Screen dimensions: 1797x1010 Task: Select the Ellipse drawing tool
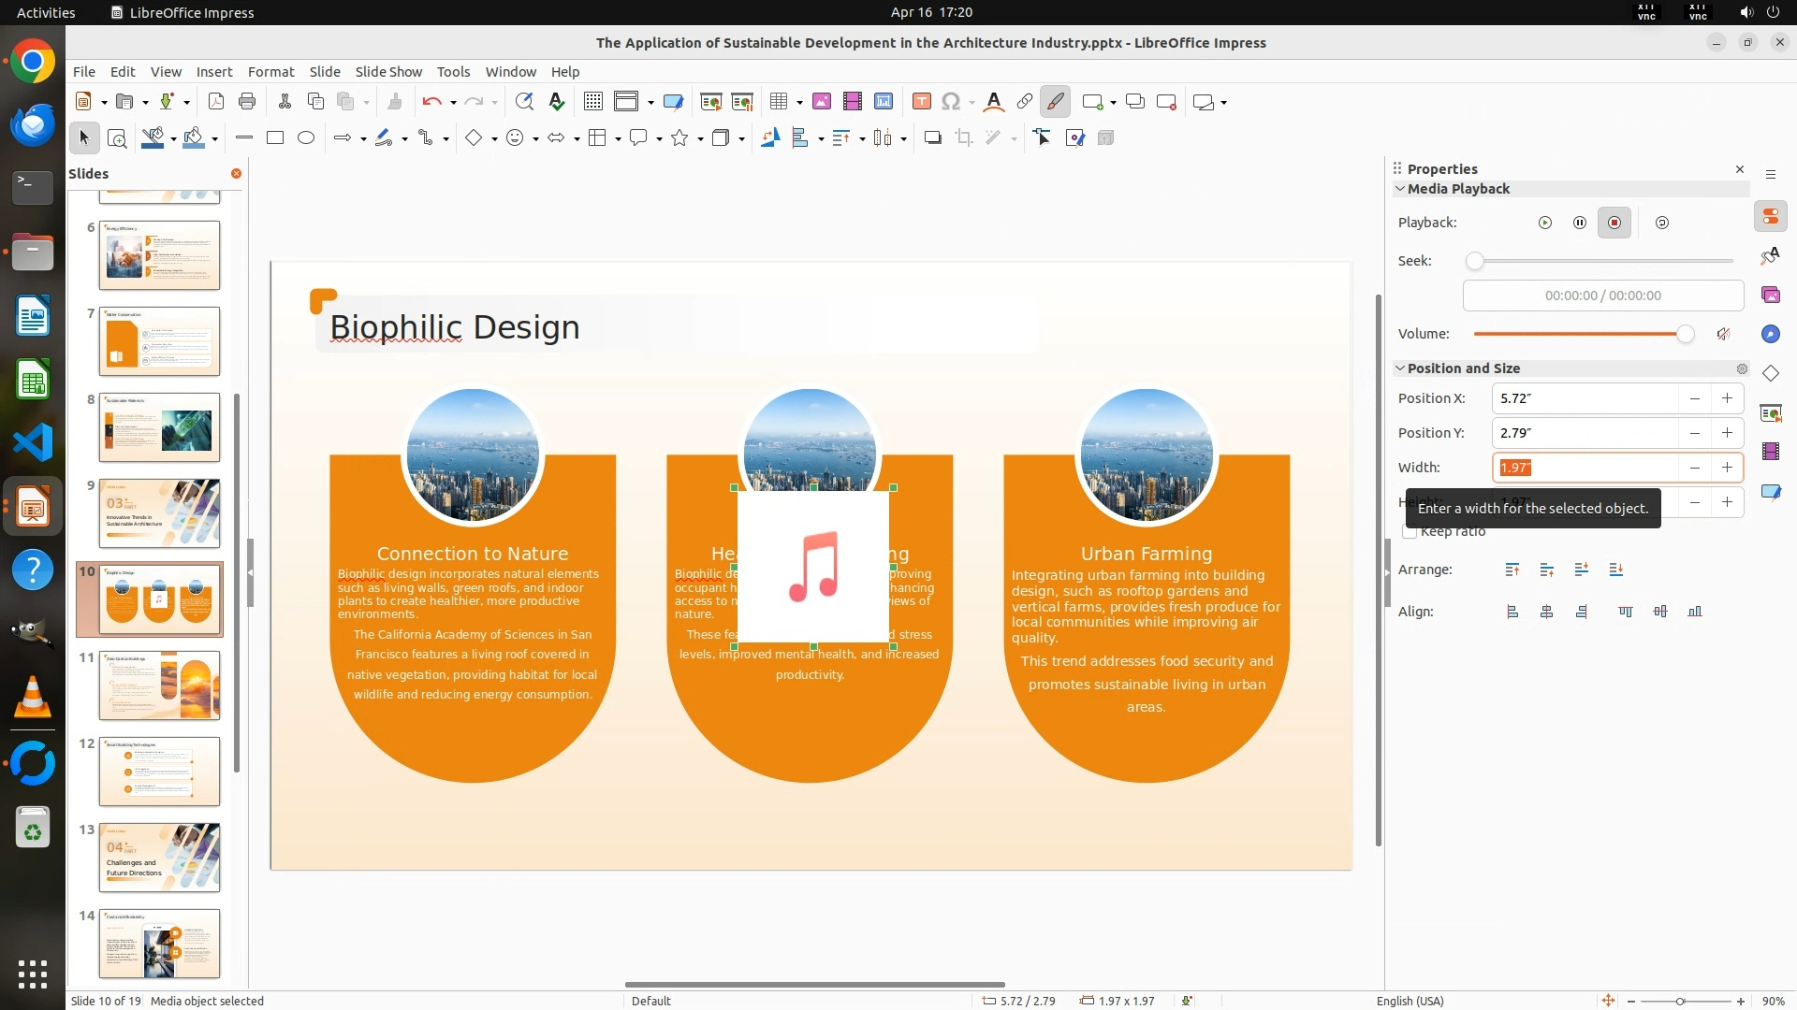(305, 138)
